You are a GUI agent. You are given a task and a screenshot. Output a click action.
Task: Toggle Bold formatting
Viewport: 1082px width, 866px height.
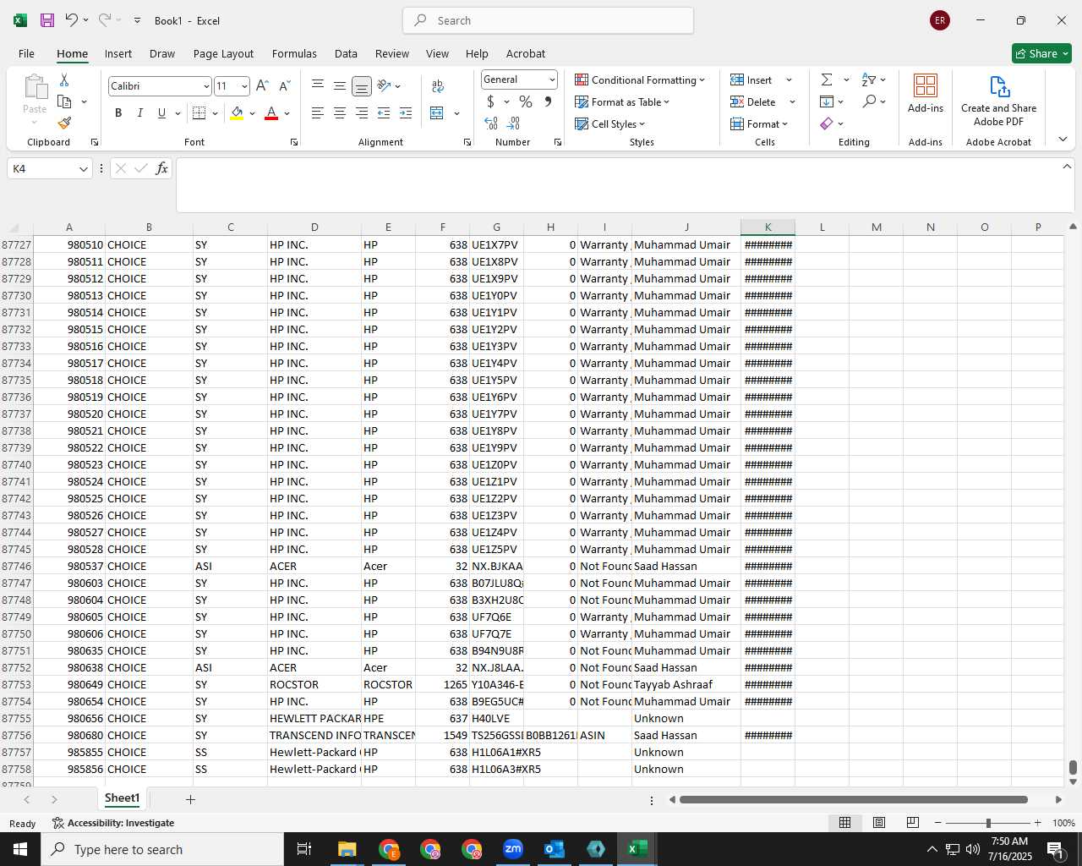118,113
